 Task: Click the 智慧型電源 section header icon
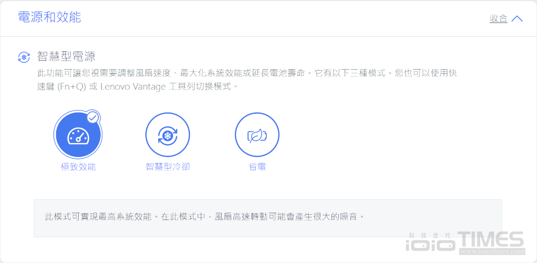point(24,57)
